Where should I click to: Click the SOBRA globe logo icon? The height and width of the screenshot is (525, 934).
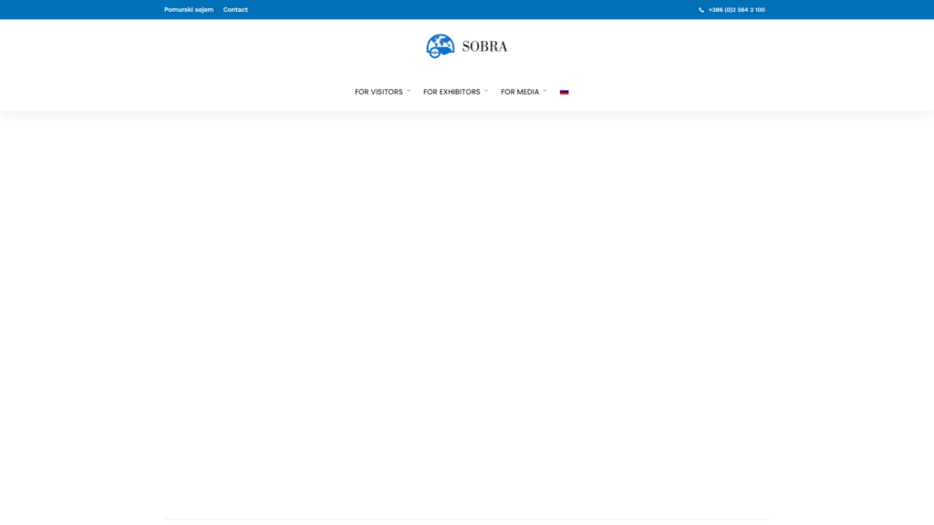coord(440,46)
